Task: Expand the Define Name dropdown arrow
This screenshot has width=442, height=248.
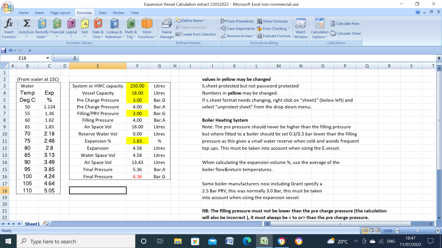Action: 204,20
